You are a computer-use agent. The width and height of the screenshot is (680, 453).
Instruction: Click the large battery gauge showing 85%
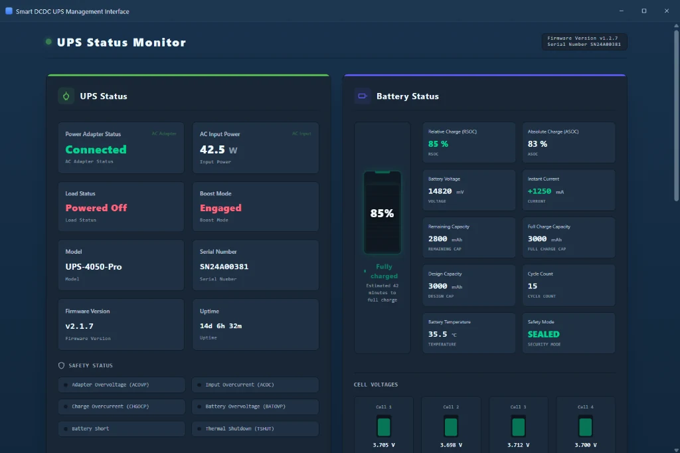[382, 213]
